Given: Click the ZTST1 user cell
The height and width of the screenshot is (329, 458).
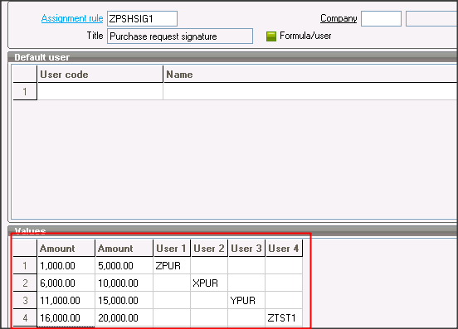Looking at the screenshot, I should tap(284, 317).
